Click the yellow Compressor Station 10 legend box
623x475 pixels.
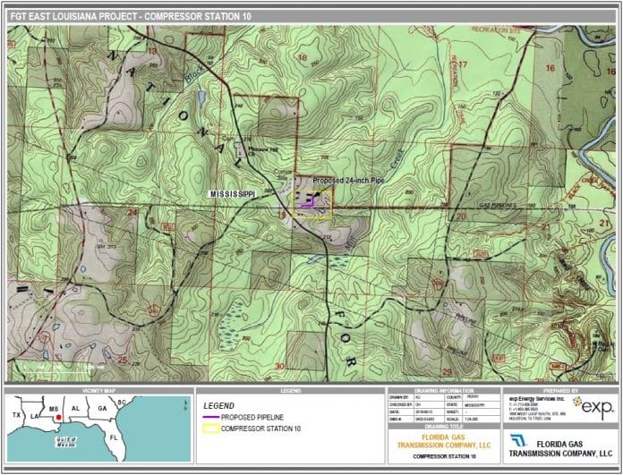211,428
